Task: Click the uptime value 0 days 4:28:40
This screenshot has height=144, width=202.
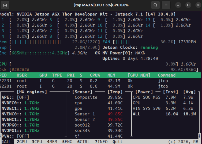Action: pyautogui.click(x=140, y=59)
